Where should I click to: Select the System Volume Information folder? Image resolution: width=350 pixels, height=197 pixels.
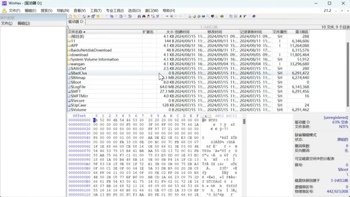188,59
